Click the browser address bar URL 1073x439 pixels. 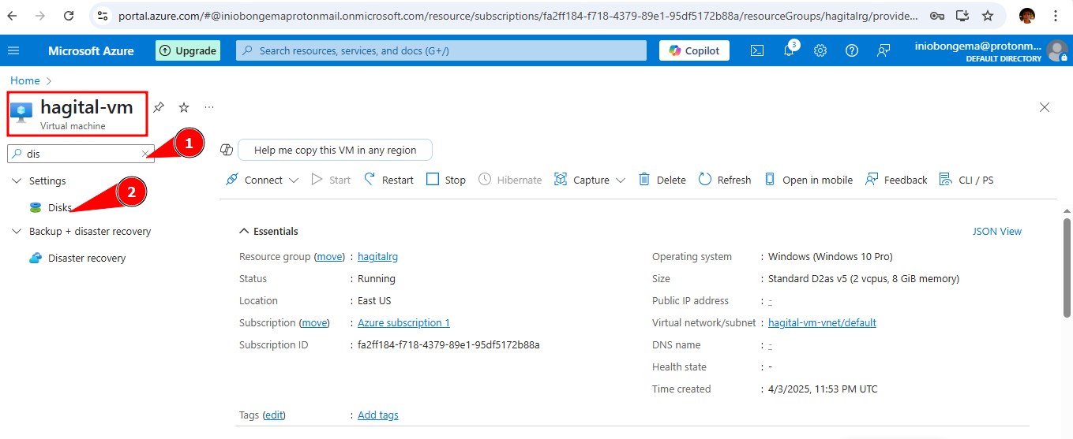[x=519, y=15]
